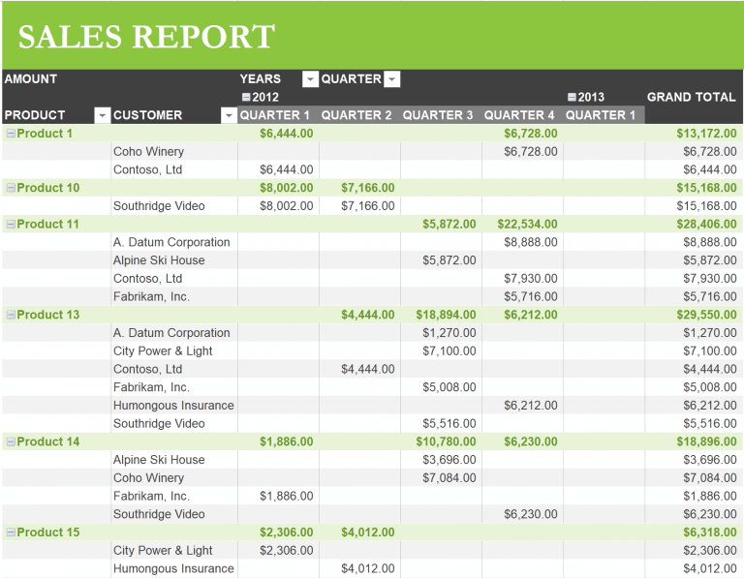Select Coho Winery under Product 1

(148, 152)
